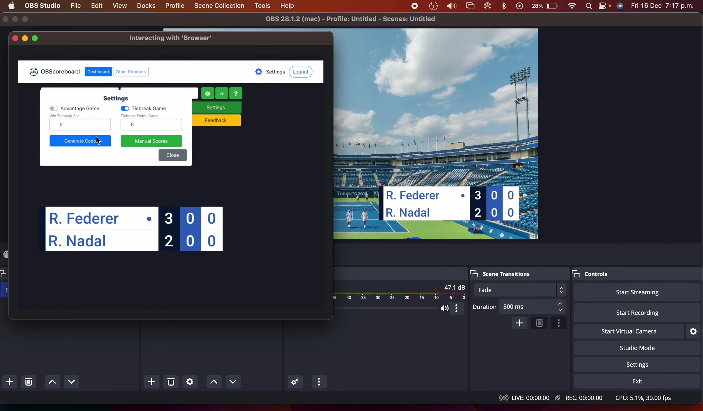
Task: Add a new transition with the plus icon
Action: (x=519, y=323)
